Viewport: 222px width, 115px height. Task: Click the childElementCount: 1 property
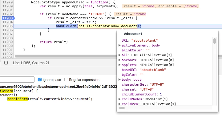142,94
